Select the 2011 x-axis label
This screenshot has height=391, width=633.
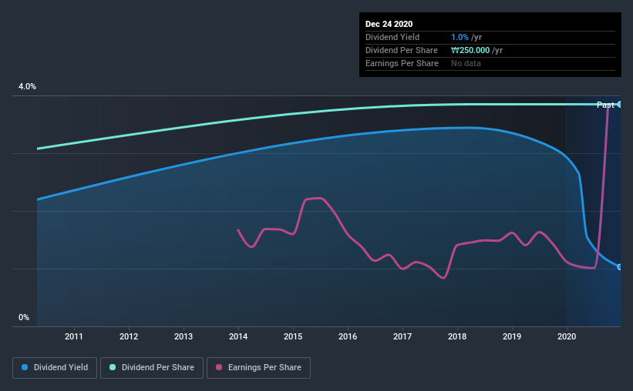74,336
